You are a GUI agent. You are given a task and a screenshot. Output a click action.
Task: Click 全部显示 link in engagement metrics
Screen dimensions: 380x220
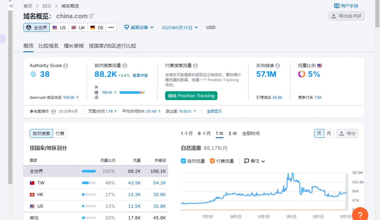click(x=214, y=111)
